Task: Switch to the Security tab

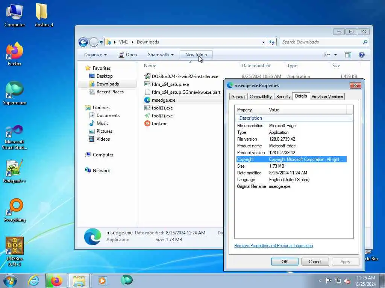Action: [x=283, y=97]
